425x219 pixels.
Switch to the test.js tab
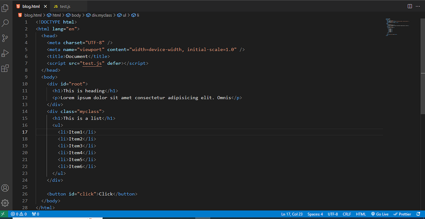click(x=65, y=6)
